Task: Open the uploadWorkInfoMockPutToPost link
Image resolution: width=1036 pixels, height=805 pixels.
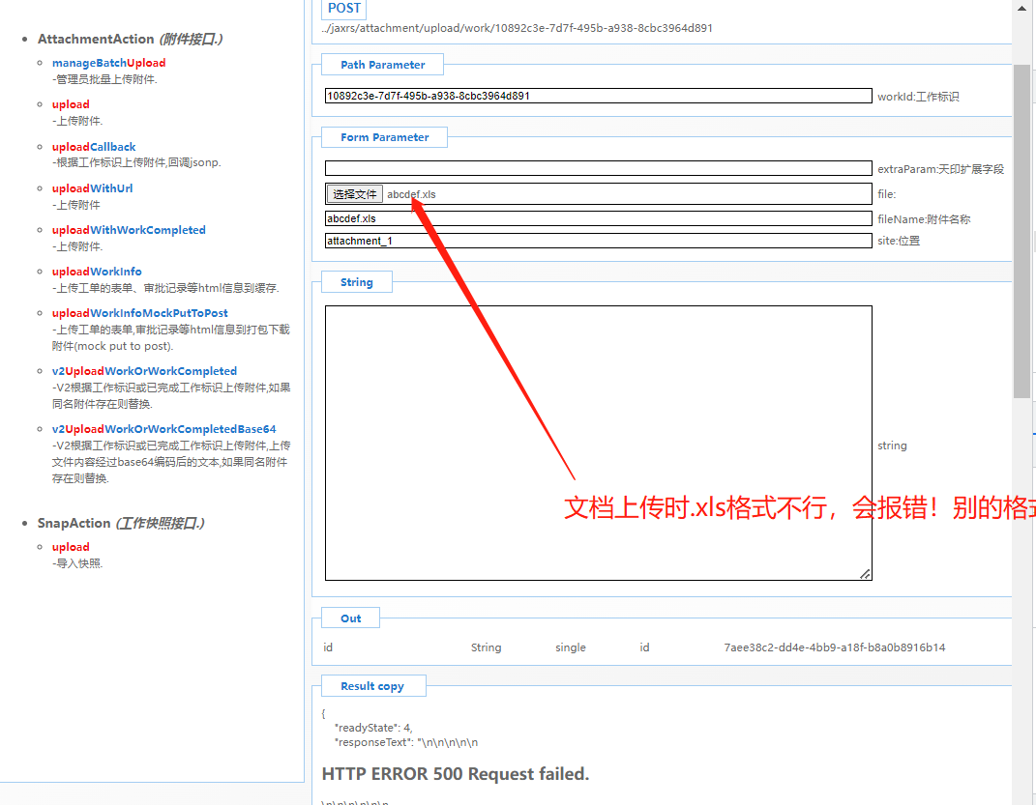Action: coord(140,313)
